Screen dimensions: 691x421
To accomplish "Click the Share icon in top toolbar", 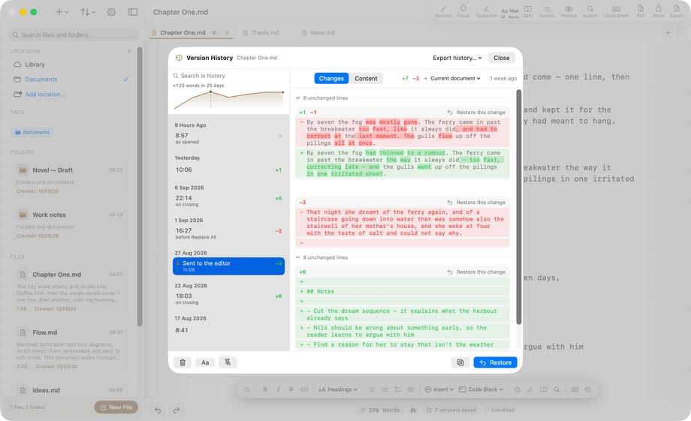I will point(659,11).
